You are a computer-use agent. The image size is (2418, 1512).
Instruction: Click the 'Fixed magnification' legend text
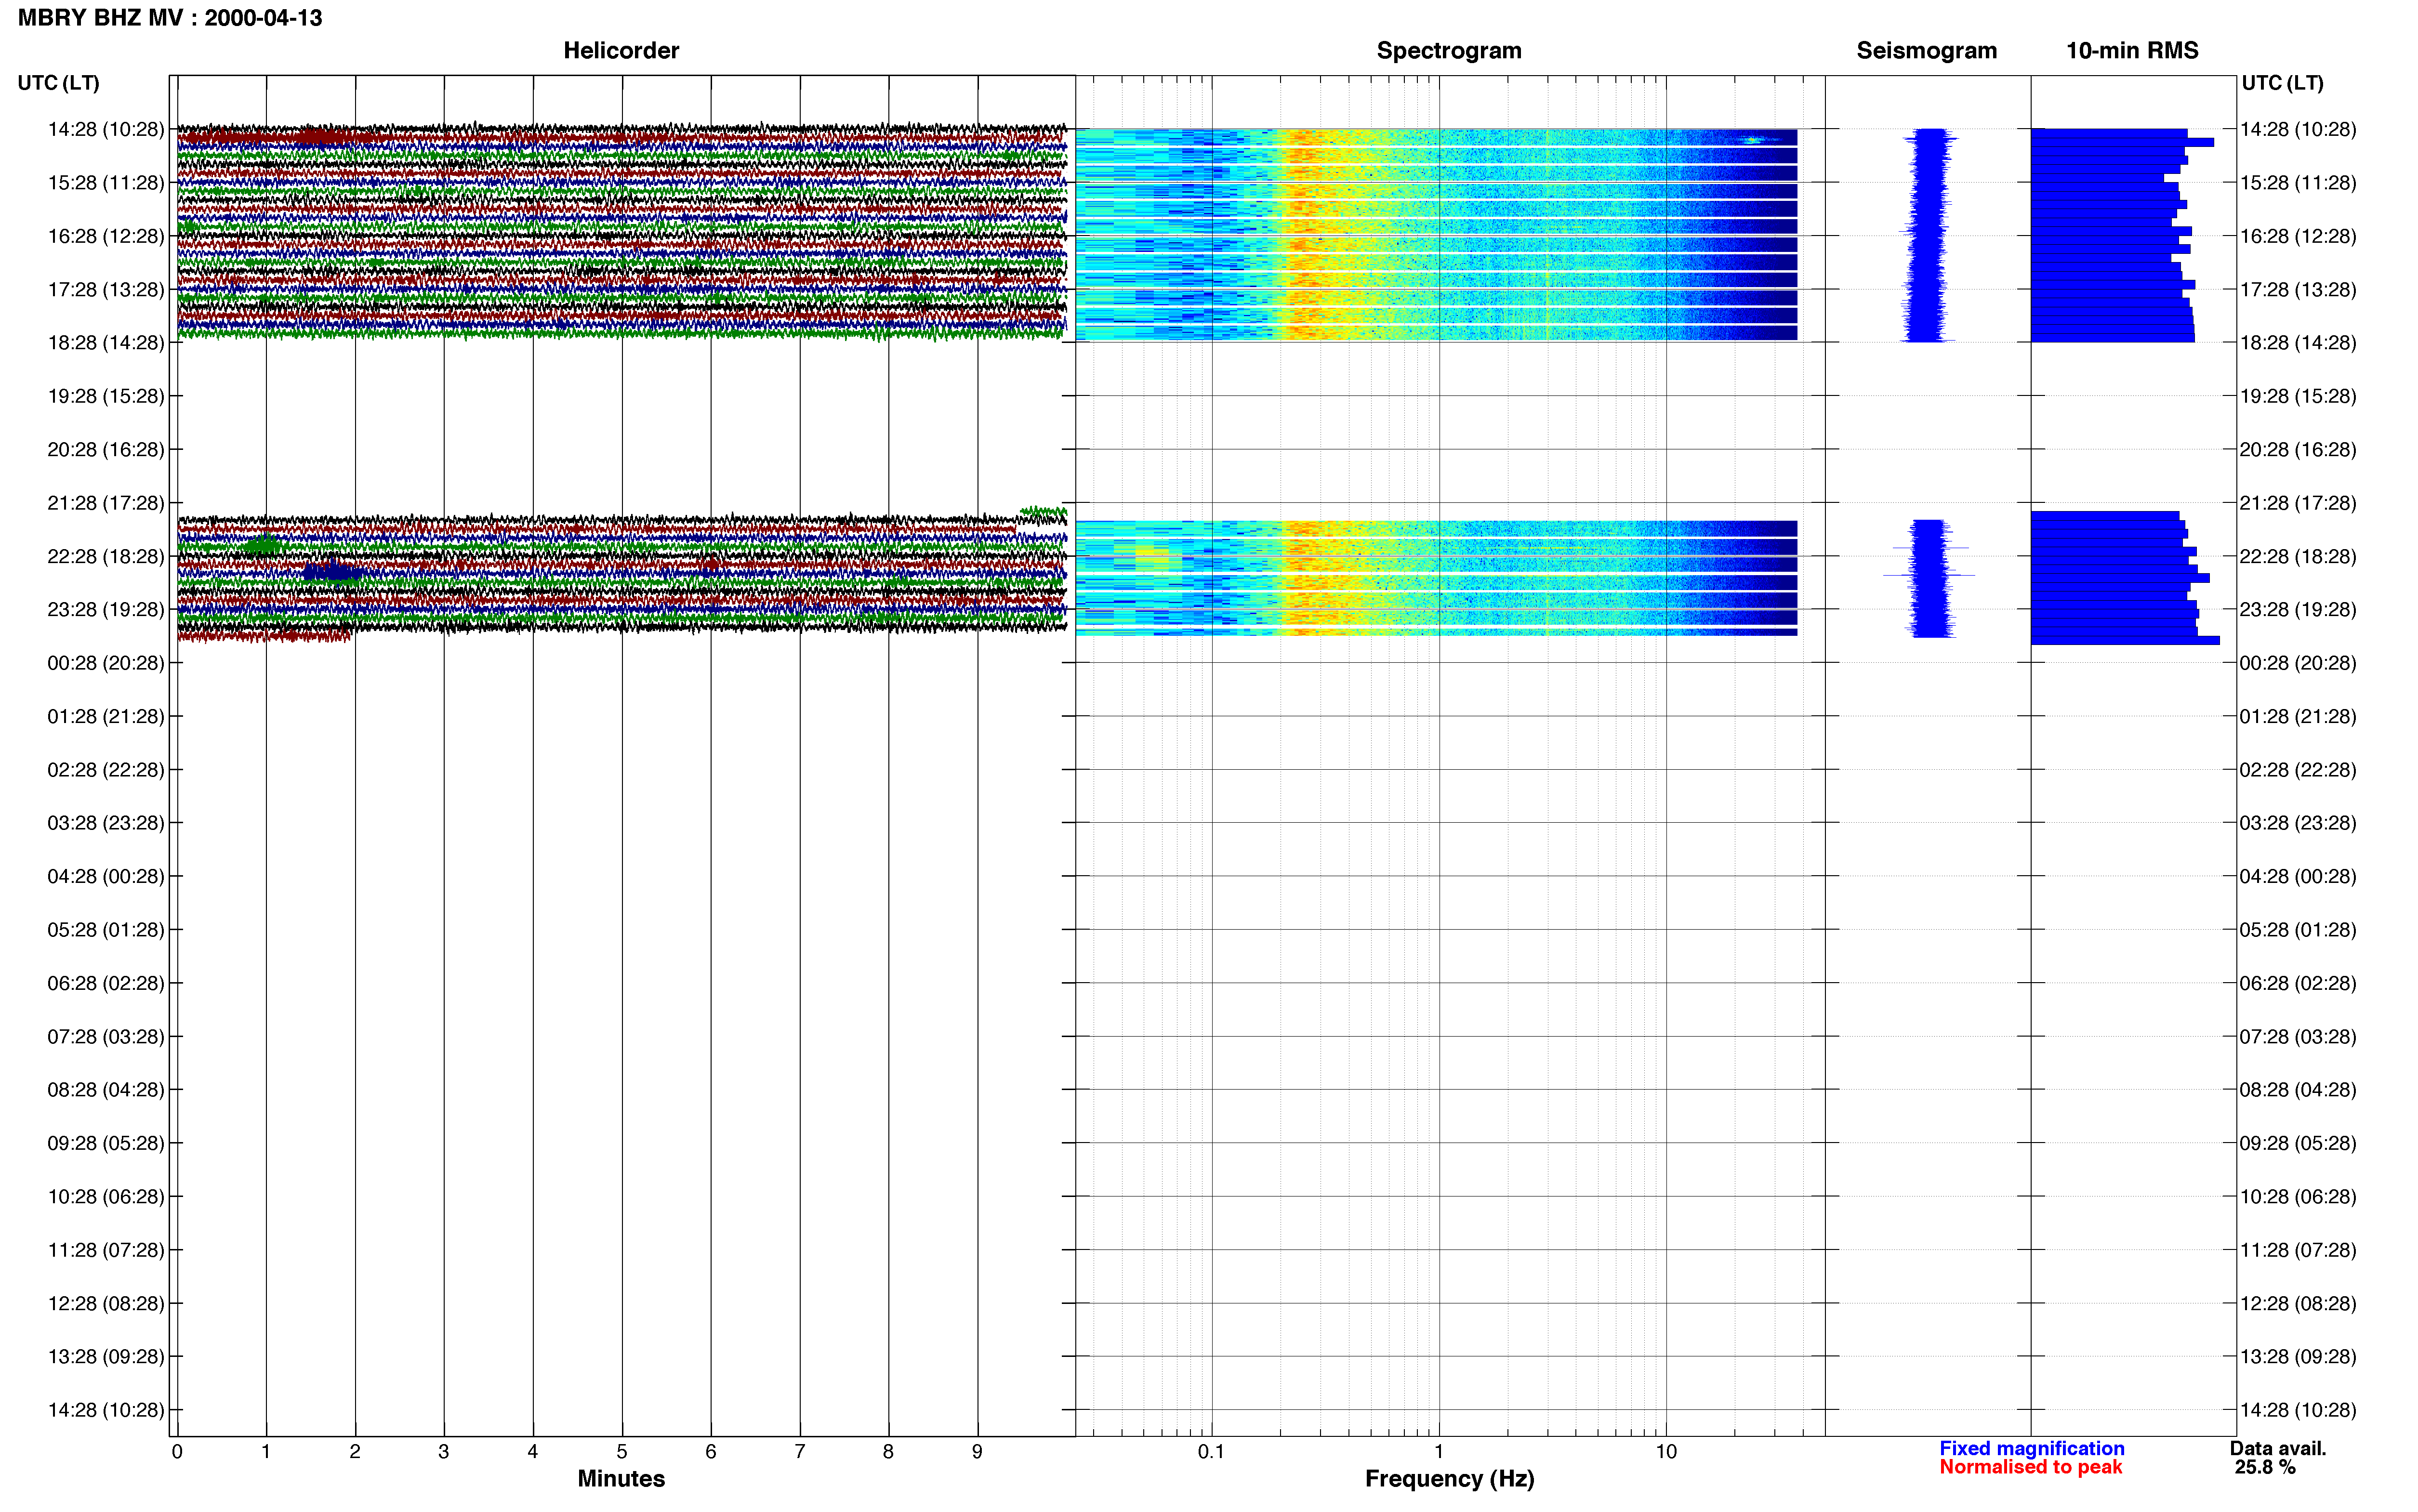point(2031,1448)
